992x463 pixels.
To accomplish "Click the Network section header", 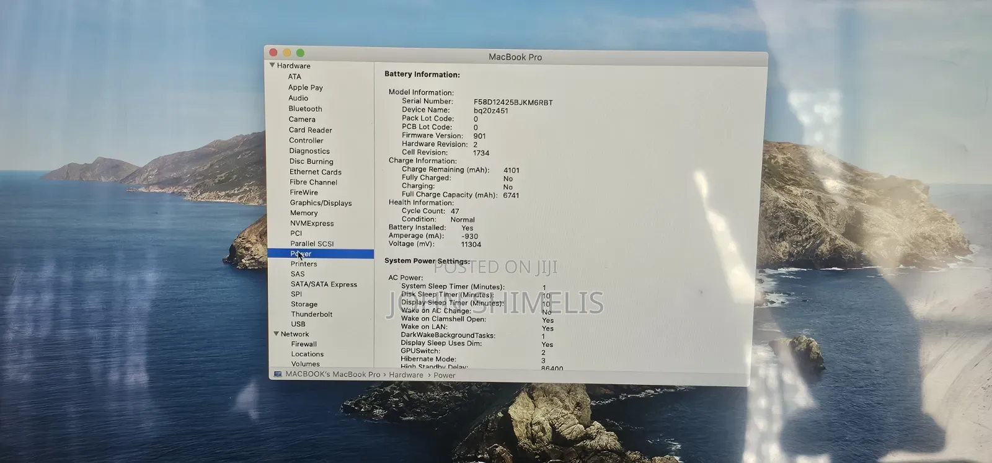I will pyautogui.click(x=294, y=334).
